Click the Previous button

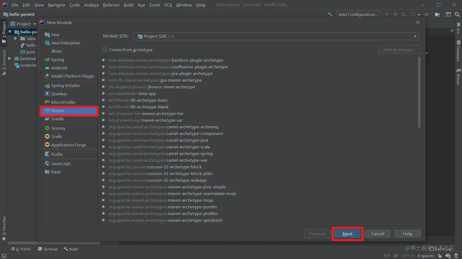tap(317, 234)
